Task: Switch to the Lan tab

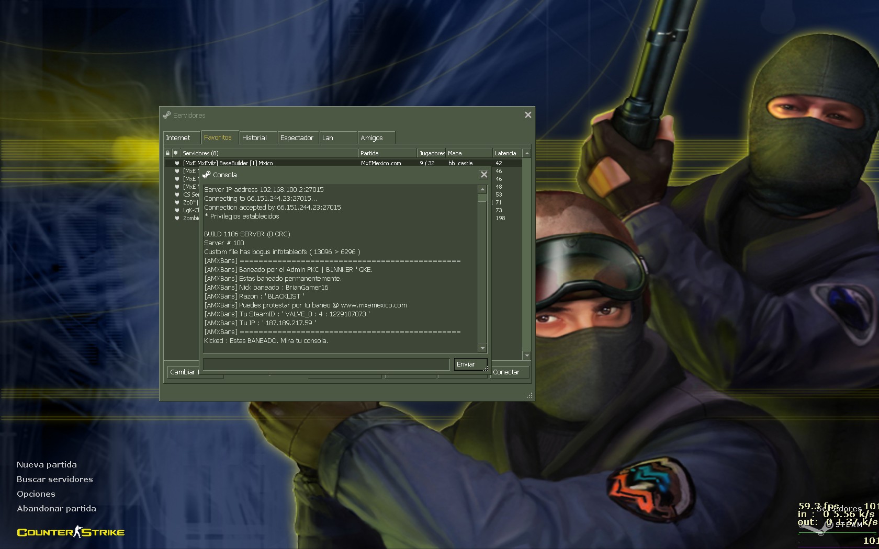Action: click(x=338, y=138)
